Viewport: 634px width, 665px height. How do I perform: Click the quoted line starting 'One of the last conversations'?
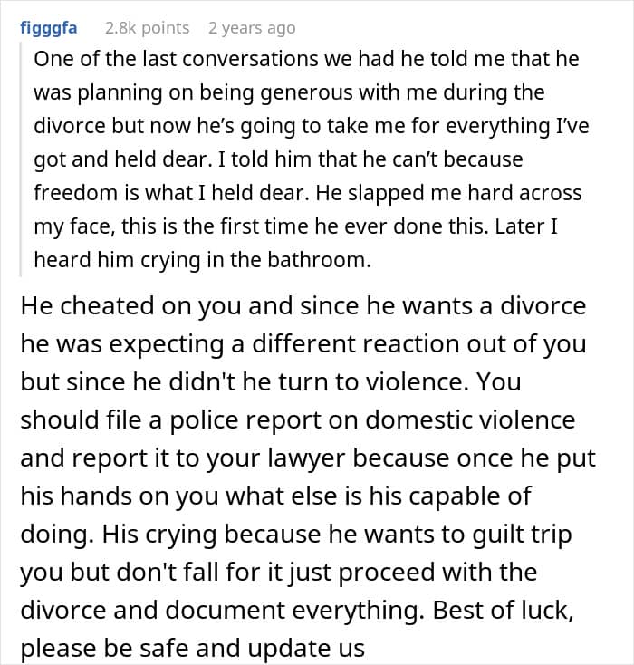coord(306,59)
